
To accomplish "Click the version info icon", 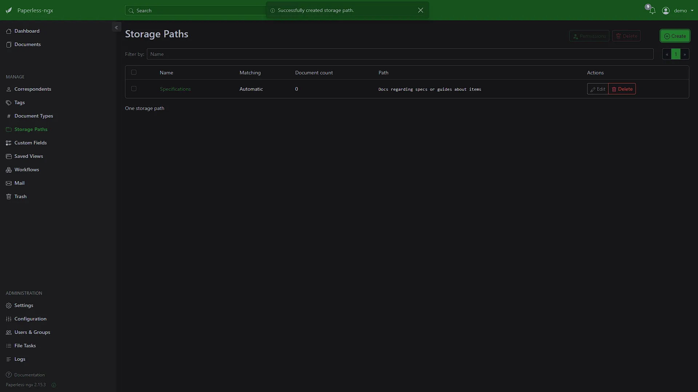I will tap(54, 385).
